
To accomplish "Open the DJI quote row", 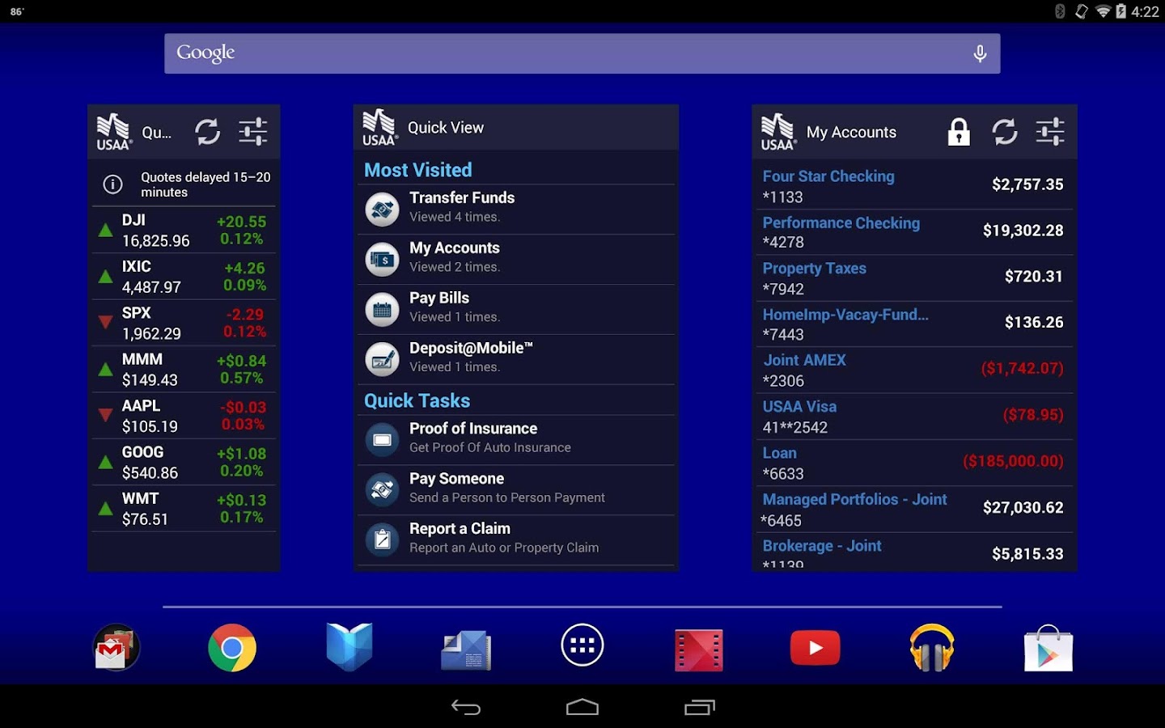I will 184,231.
